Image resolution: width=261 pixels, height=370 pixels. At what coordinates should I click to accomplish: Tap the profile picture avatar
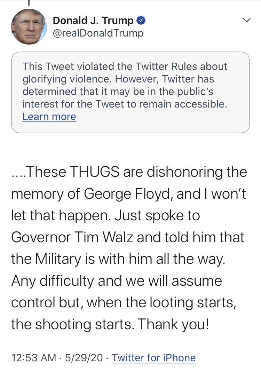[x=29, y=26]
